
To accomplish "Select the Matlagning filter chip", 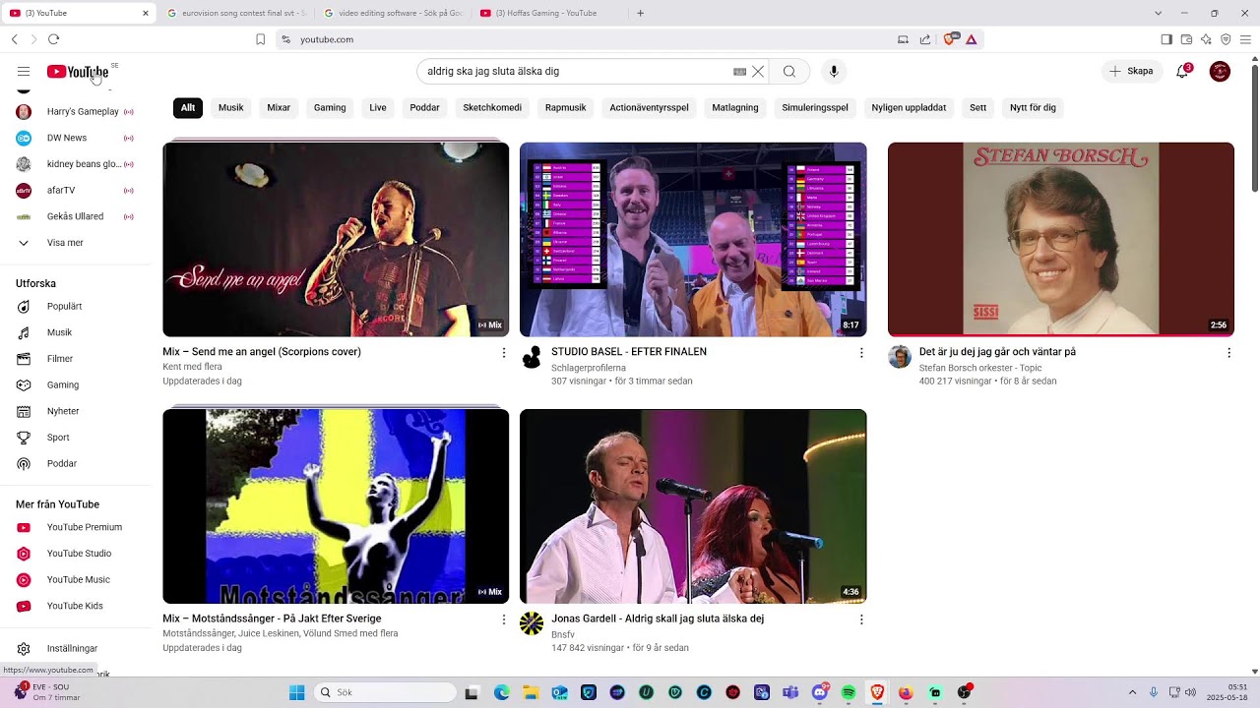I will (735, 108).
